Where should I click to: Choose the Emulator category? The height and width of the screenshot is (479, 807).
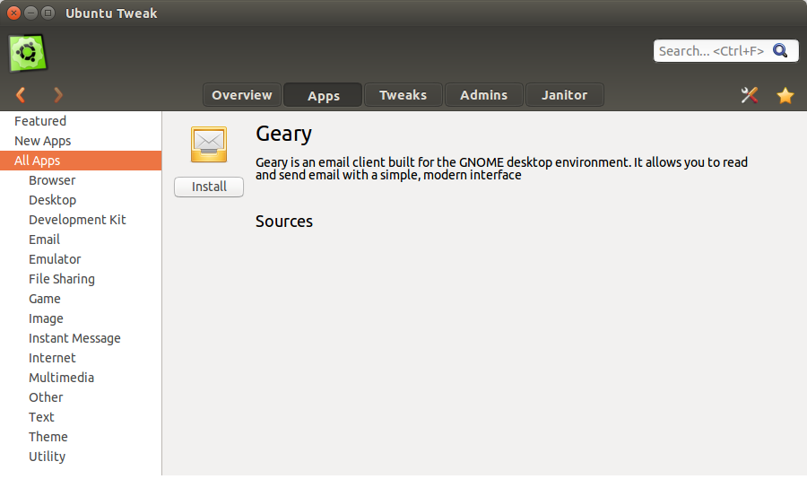[81, 259]
